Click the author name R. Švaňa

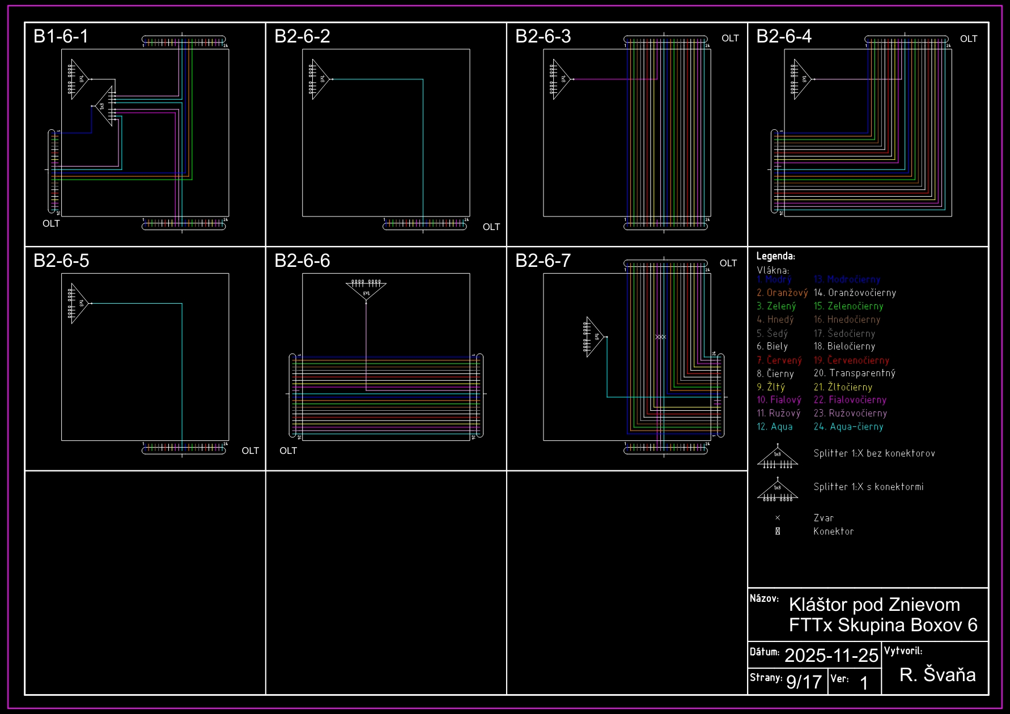(x=937, y=675)
